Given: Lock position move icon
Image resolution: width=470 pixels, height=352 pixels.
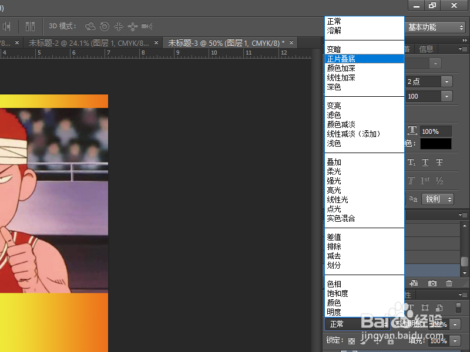Looking at the screenshot, I should (377, 341).
